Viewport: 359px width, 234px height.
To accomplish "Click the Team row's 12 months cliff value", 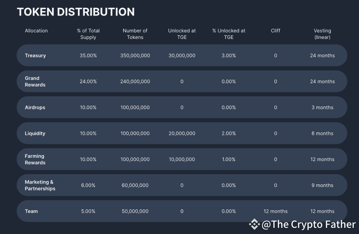I will [x=275, y=211].
